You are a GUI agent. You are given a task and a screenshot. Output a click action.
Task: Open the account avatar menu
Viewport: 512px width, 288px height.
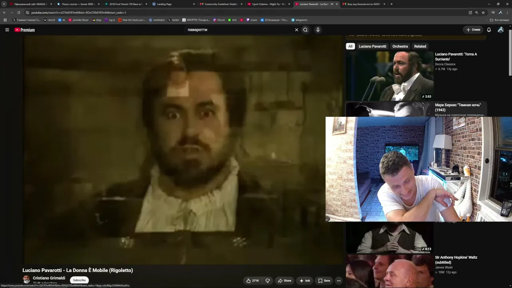pyautogui.click(x=500, y=30)
